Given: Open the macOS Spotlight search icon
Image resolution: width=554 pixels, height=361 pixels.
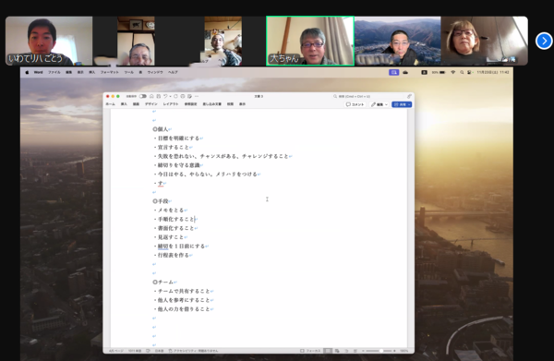Looking at the screenshot, I should click(x=462, y=72).
